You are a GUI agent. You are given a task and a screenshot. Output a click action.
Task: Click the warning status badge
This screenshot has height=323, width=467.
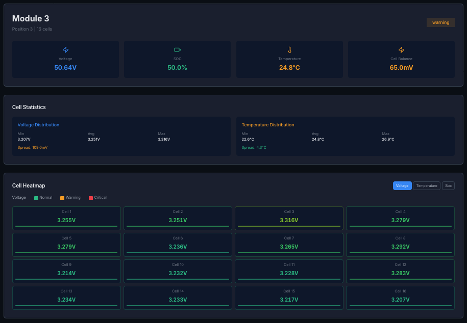440,22
